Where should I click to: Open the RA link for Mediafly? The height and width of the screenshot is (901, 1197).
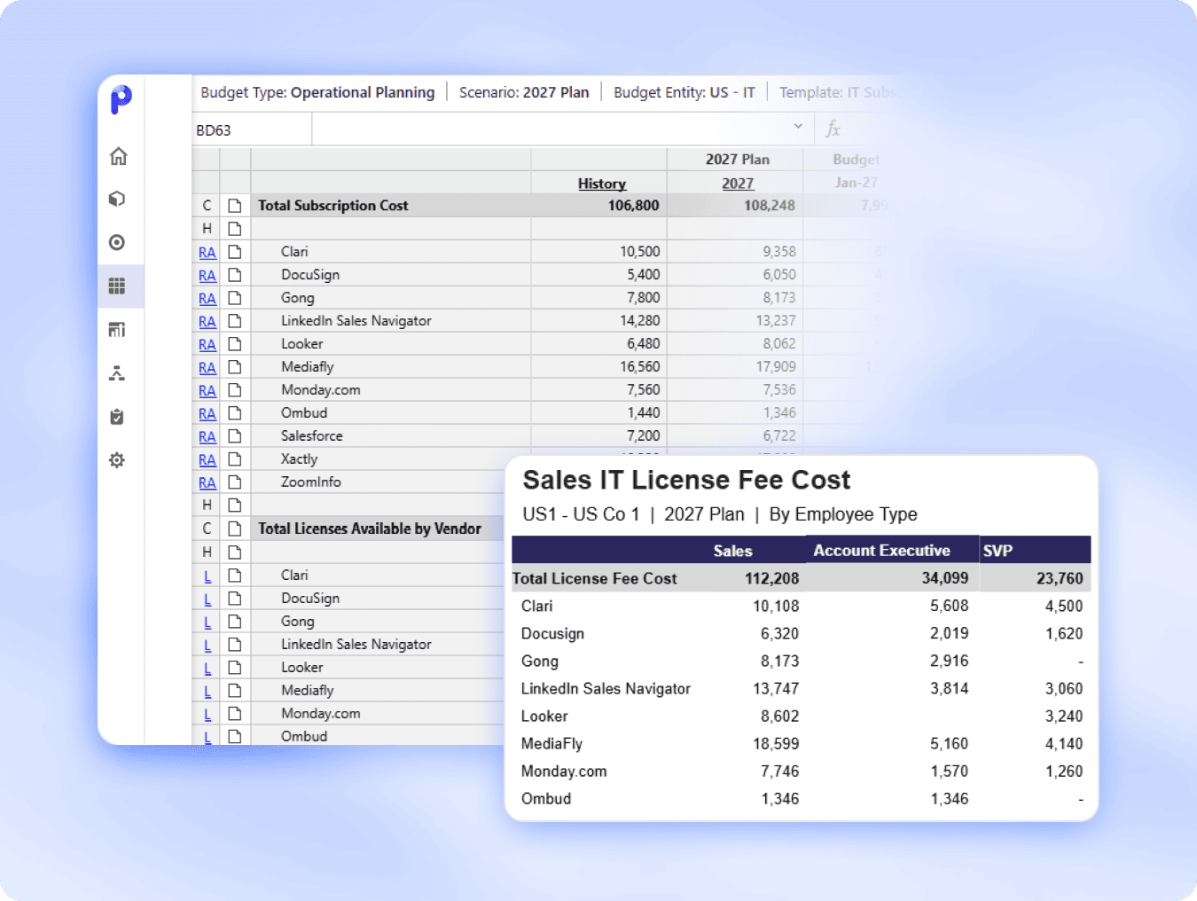207,368
